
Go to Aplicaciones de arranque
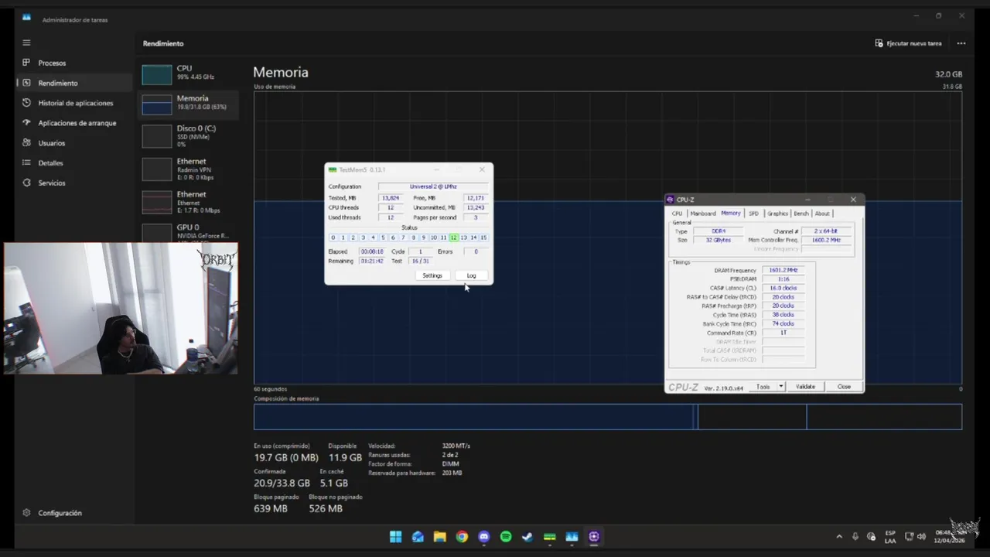pyautogui.click(x=73, y=123)
